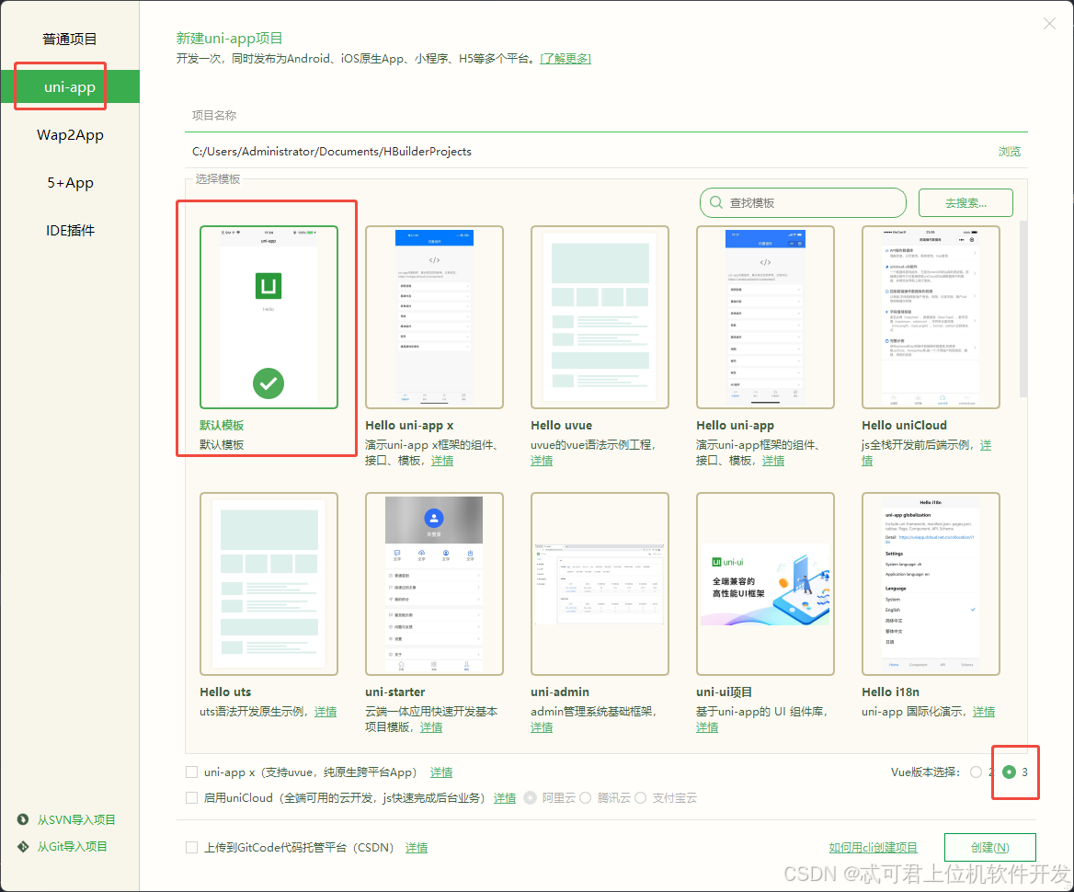The width and height of the screenshot is (1074, 892).
Task: Open the 了解更多 link
Action: tap(566, 59)
